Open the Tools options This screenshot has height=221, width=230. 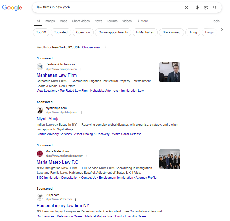click(x=216, y=21)
